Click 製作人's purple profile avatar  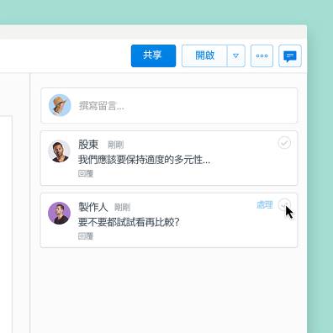pyautogui.click(x=59, y=214)
